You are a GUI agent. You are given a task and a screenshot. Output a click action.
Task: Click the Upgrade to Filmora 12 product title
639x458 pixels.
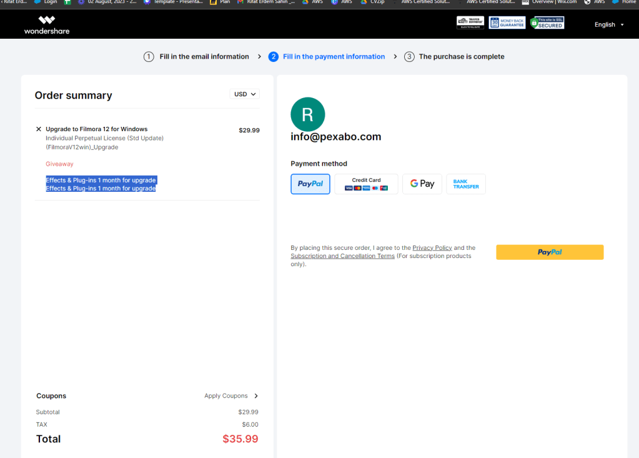coord(97,129)
